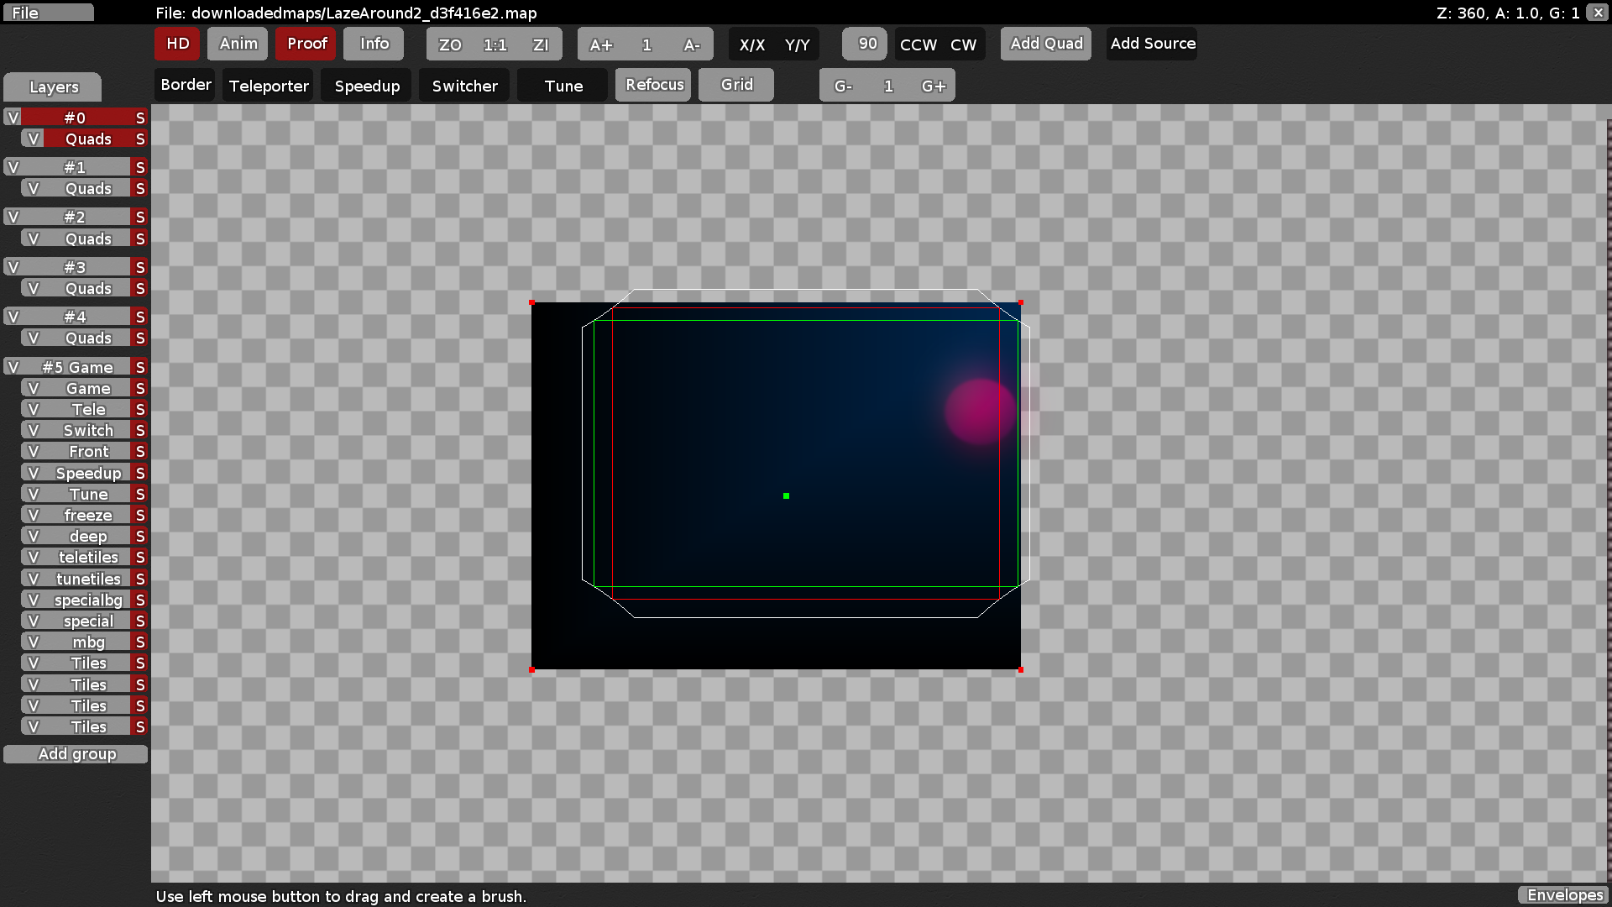Open the Envelopes panel
Viewport: 1612px width, 907px height.
click(x=1563, y=895)
